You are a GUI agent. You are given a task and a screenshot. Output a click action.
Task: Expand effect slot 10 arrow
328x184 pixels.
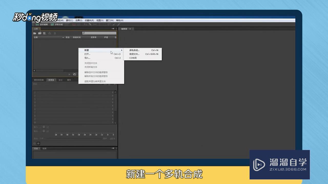(112, 122)
